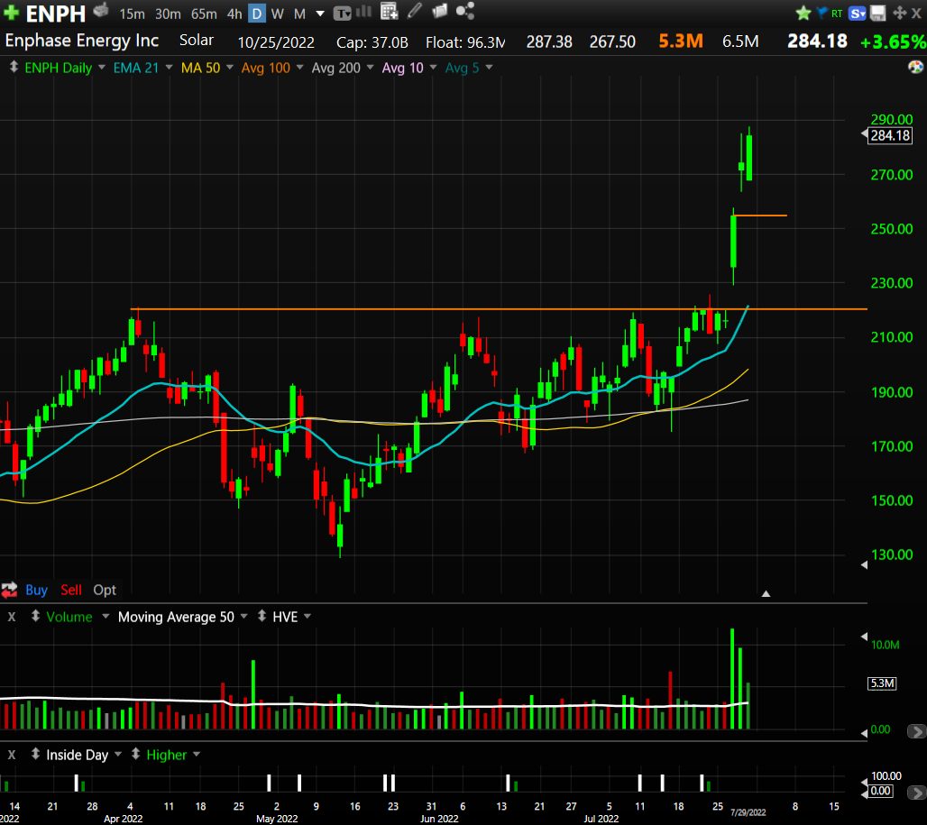Click the move window arrows icon
The image size is (927, 825).
click(899, 13)
